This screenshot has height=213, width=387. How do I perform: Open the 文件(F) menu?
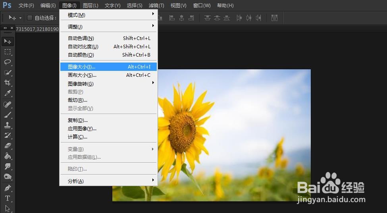pyautogui.click(x=26, y=5)
